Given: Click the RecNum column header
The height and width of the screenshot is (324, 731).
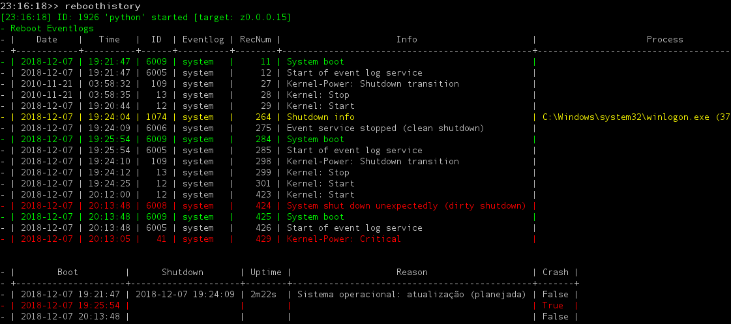Looking at the screenshot, I should [255, 39].
